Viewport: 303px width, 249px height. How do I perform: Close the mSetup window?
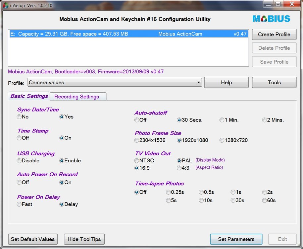(292, 4)
